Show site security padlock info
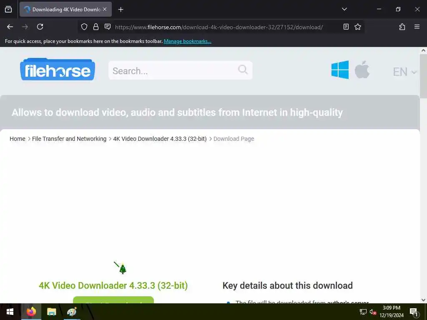427x320 pixels. click(x=96, y=27)
